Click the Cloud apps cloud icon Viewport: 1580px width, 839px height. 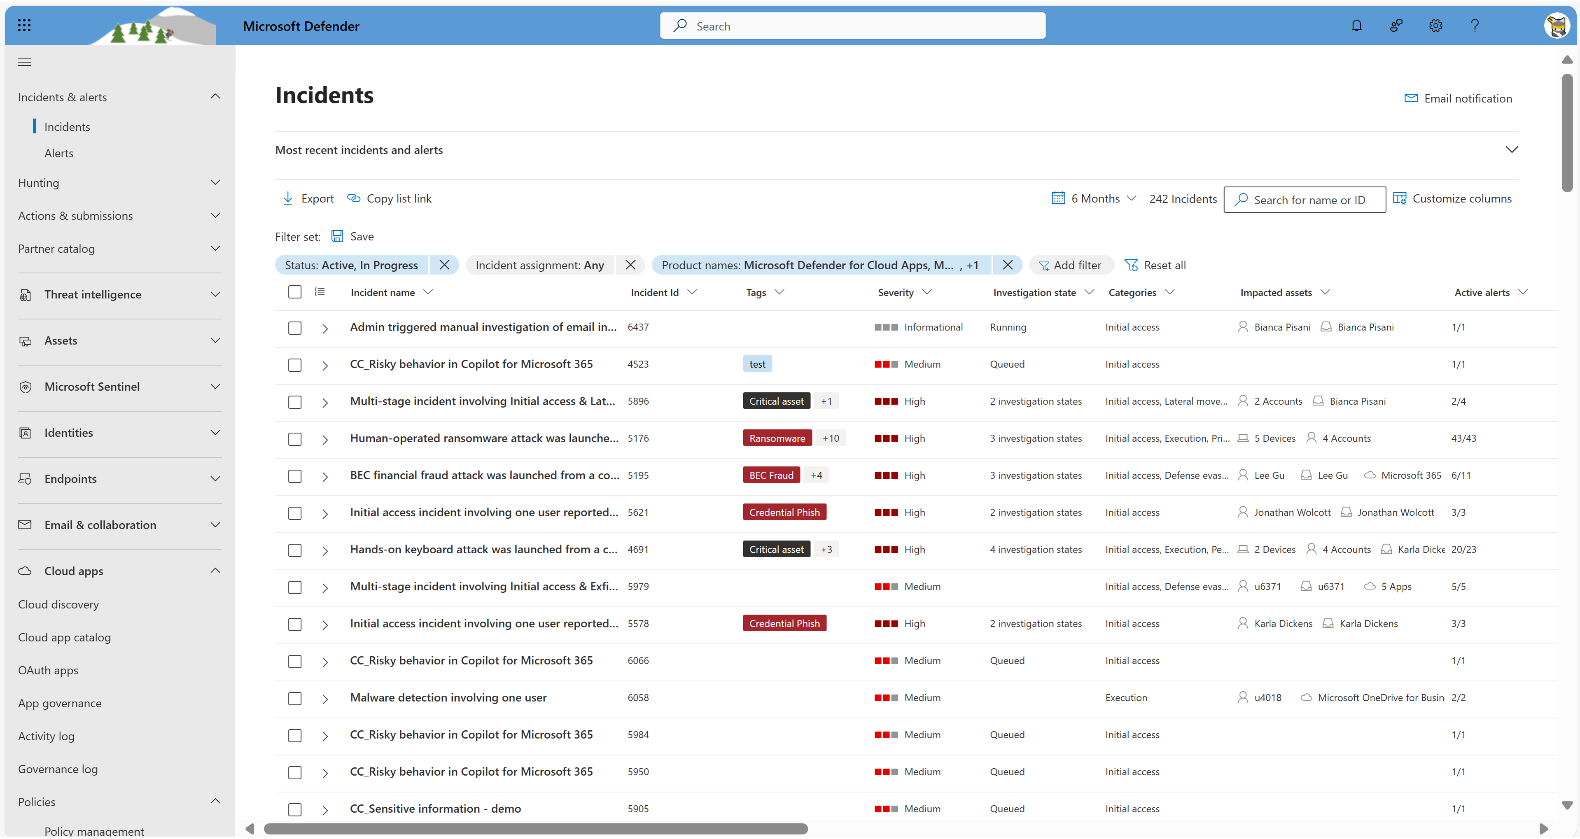click(x=25, y=571)
